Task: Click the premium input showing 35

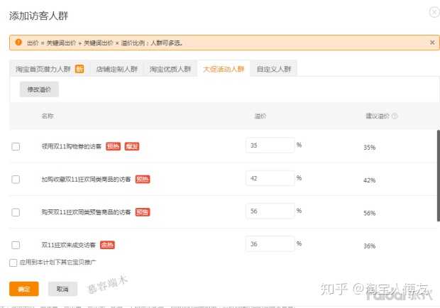Action: (x=270, y=145)
